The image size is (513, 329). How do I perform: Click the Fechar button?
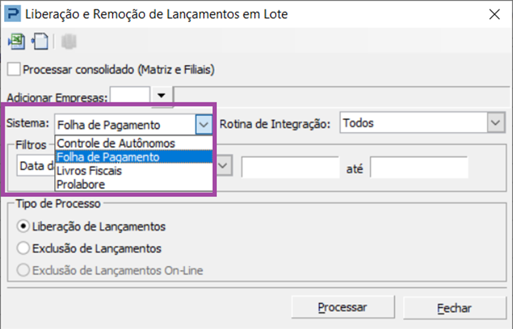(x=455, y=308)
